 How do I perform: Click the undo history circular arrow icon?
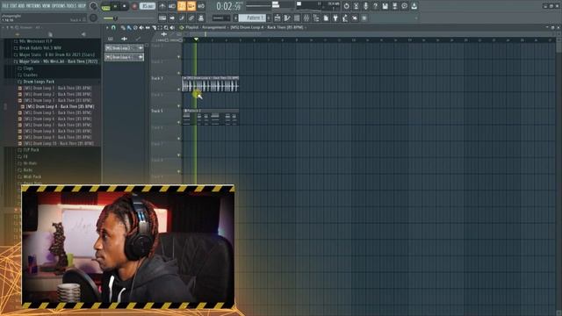tap(346, 6)
